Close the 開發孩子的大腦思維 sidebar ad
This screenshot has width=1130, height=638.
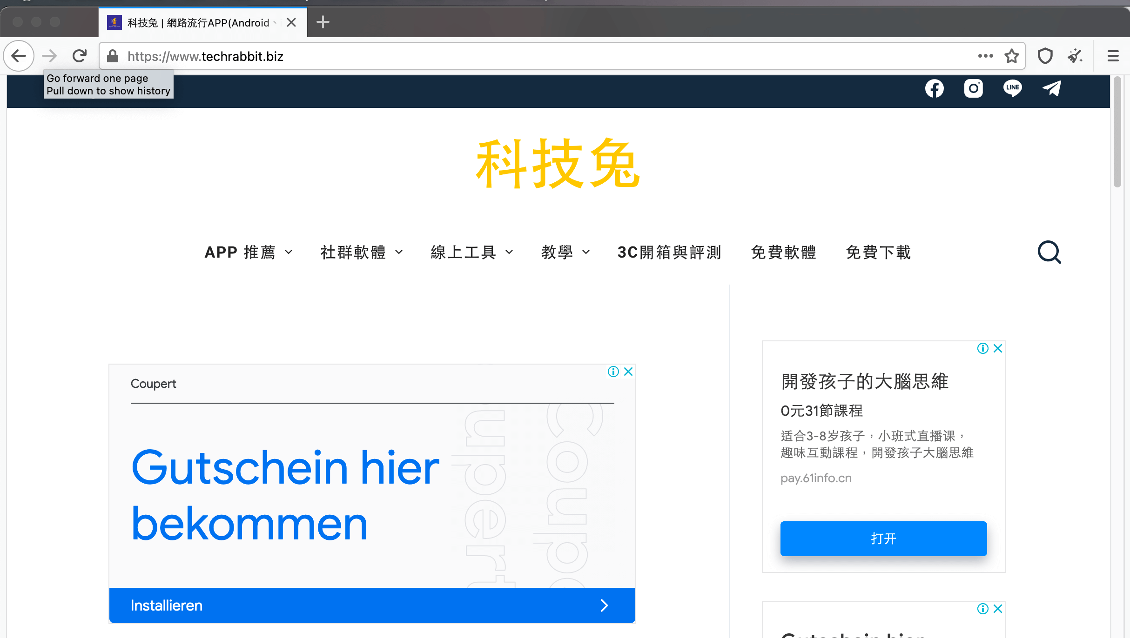pos(998,348)
